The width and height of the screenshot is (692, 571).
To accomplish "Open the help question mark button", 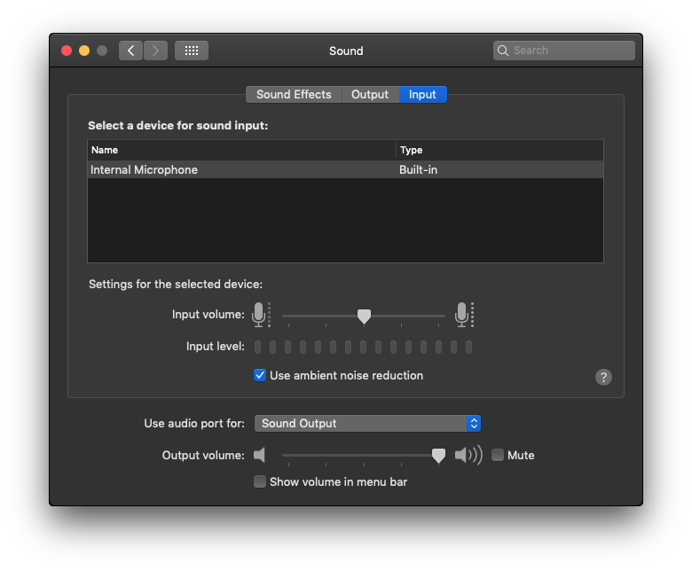I will coord(603,377).
